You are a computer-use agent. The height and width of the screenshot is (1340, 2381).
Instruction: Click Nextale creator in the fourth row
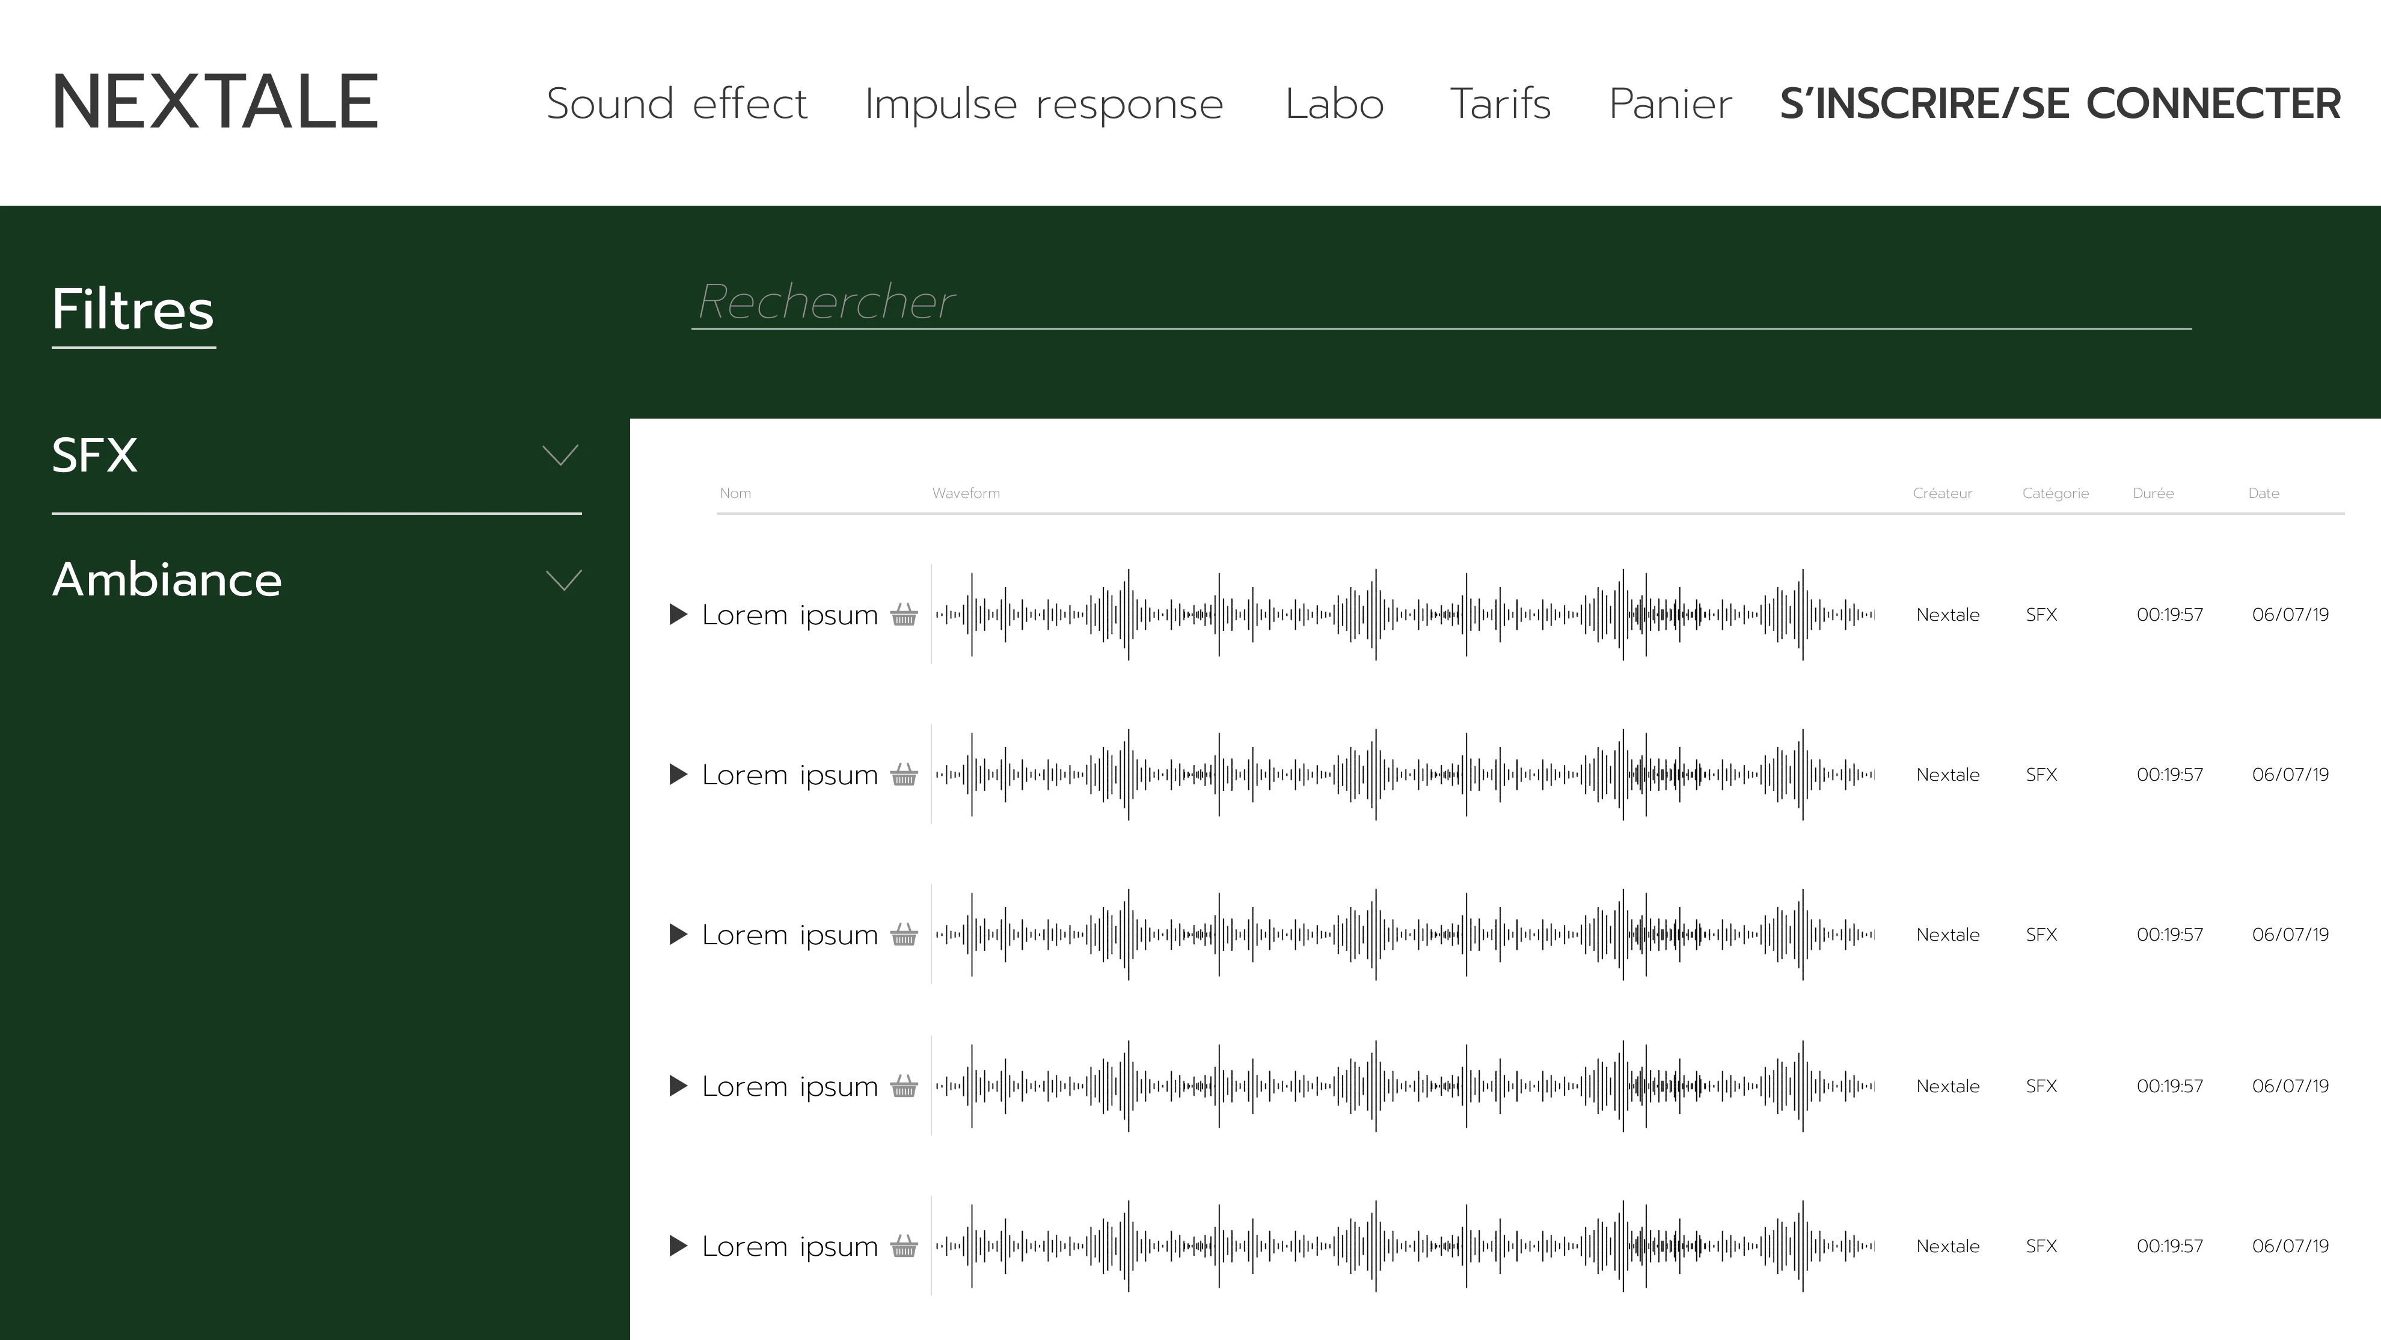[1947, 1086]
